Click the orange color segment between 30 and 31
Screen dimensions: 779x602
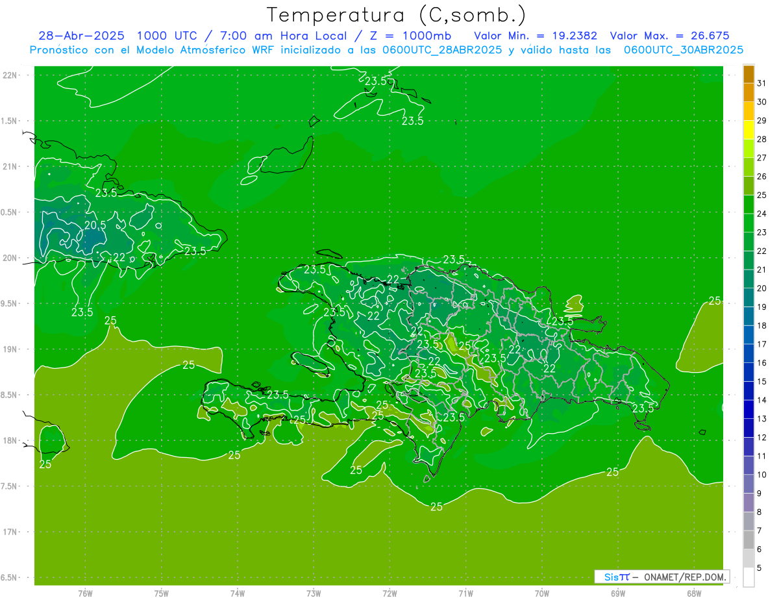click(748, 93)
